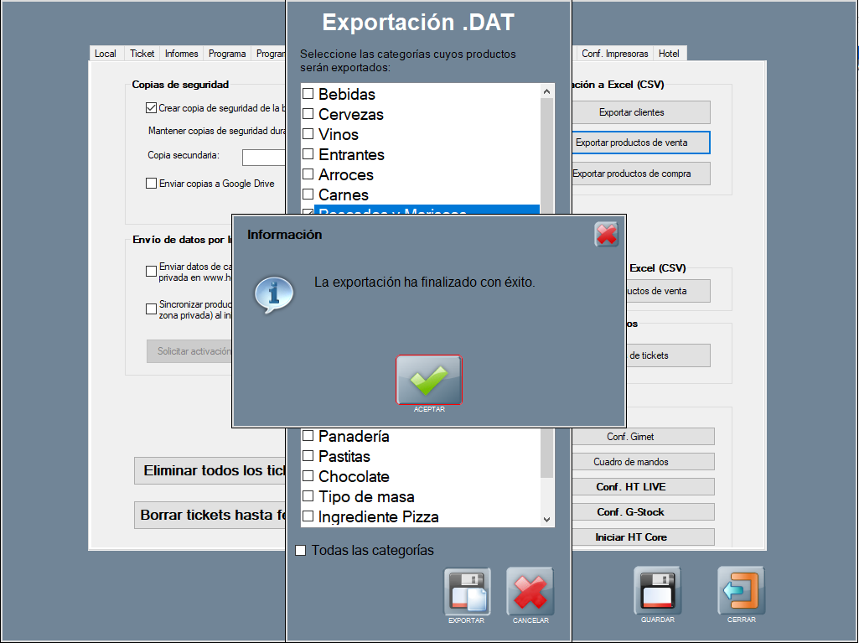This screenshot has height=643, width=859.
Task: Open the Hotel tab
Action: pos(669,54)
